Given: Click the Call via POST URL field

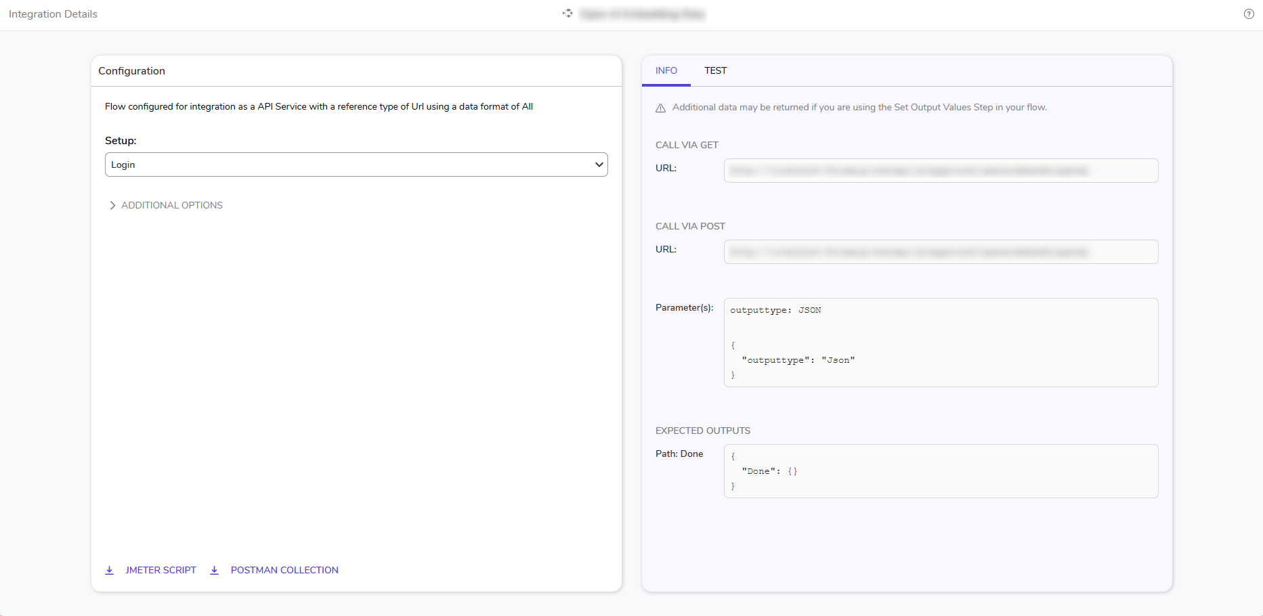Looking at the screenshot, I should click(x=941, y=252).
